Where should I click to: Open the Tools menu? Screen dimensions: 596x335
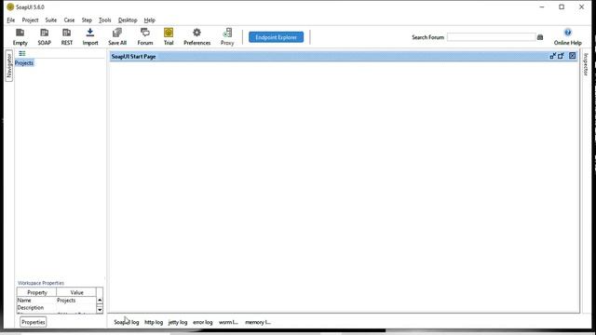[x=105, y=20]
